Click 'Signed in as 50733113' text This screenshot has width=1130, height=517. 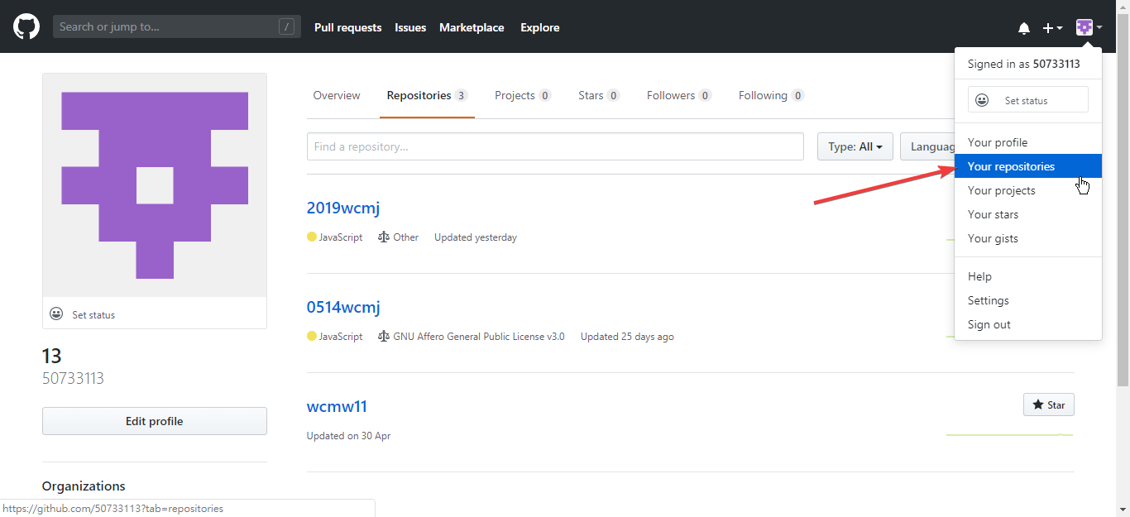pos(1023,64)
